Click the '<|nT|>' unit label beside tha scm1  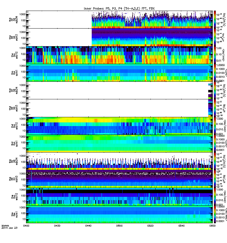click(226, 73)
